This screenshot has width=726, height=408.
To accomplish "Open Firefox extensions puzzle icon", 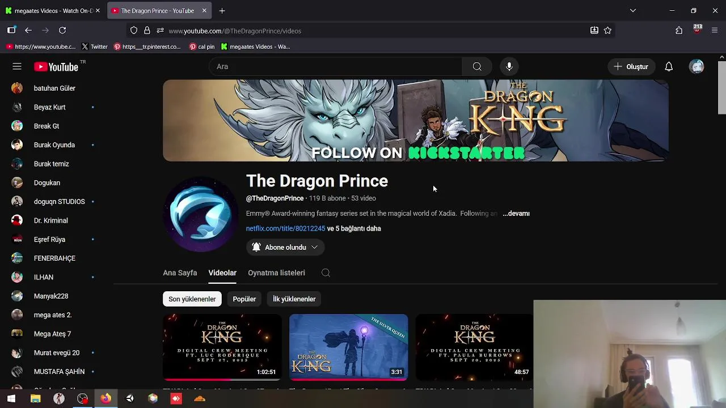I will [x=679, y=31].
